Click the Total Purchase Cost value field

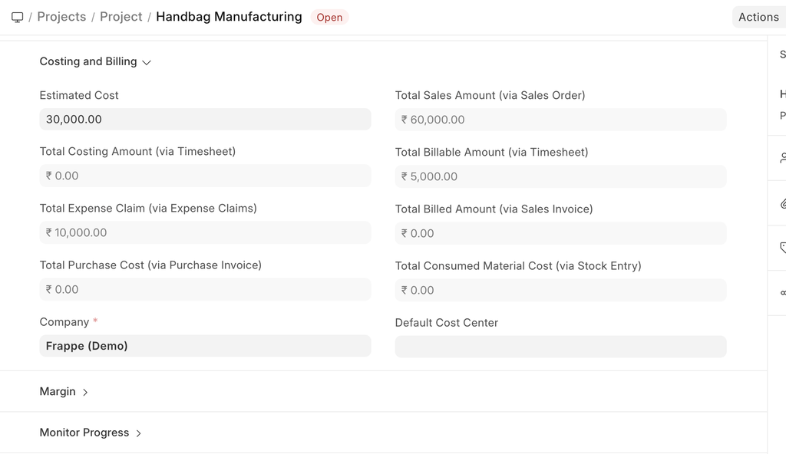tap(205, 289)
